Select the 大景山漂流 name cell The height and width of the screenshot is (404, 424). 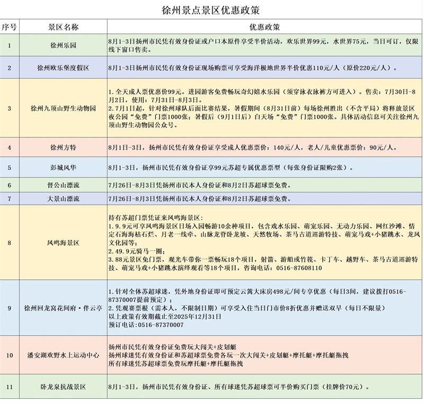tap(63, 199)
